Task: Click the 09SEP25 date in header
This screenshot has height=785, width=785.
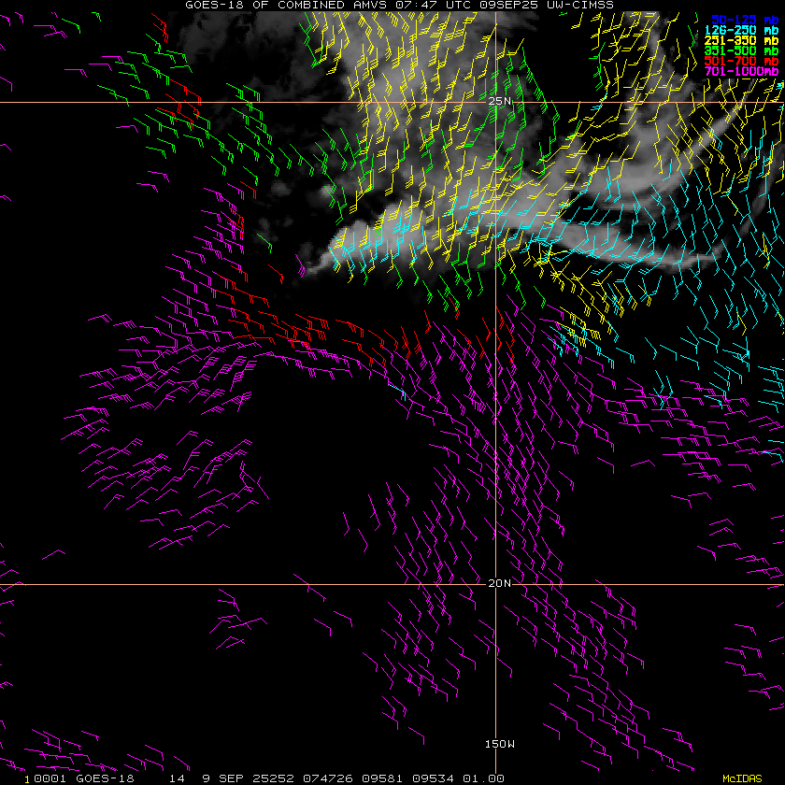Action: (x=517, y=5)
